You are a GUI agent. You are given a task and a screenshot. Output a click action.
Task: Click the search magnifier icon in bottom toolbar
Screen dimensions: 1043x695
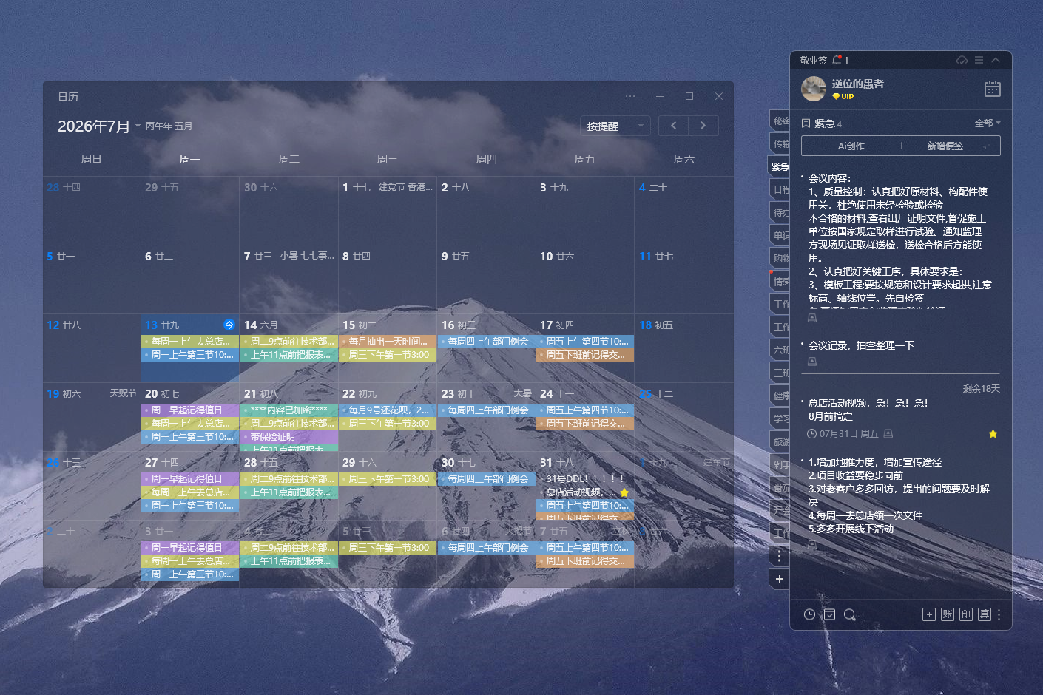pos(849,614)
